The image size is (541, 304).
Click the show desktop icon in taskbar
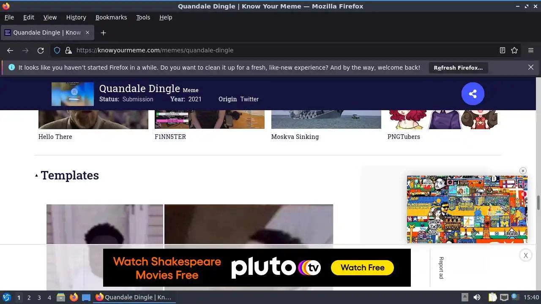tap(86, 297)
